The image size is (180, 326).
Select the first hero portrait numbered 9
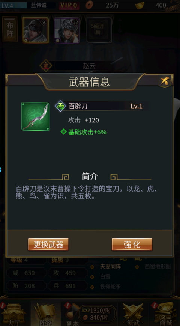(36, 30)
